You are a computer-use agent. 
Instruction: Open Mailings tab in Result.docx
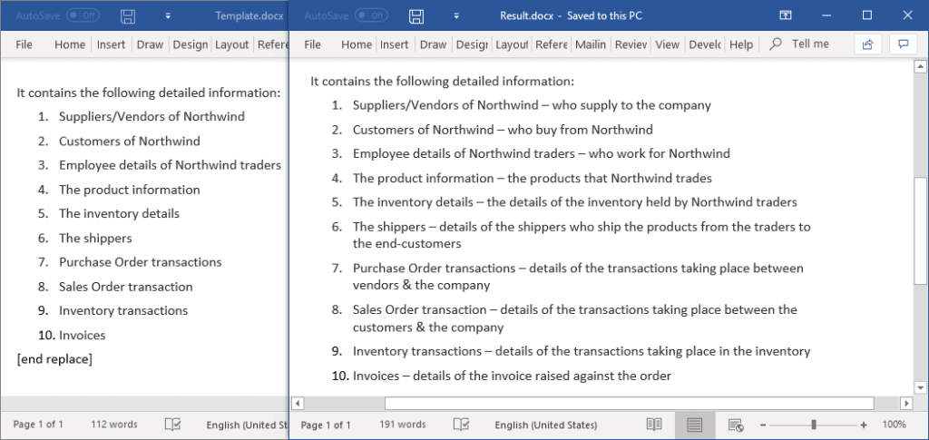point(591,44)
